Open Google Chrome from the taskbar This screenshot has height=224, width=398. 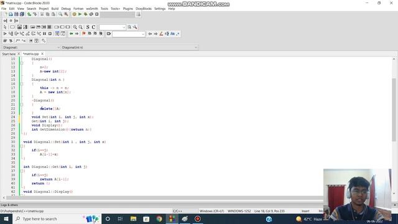(159, 218)
